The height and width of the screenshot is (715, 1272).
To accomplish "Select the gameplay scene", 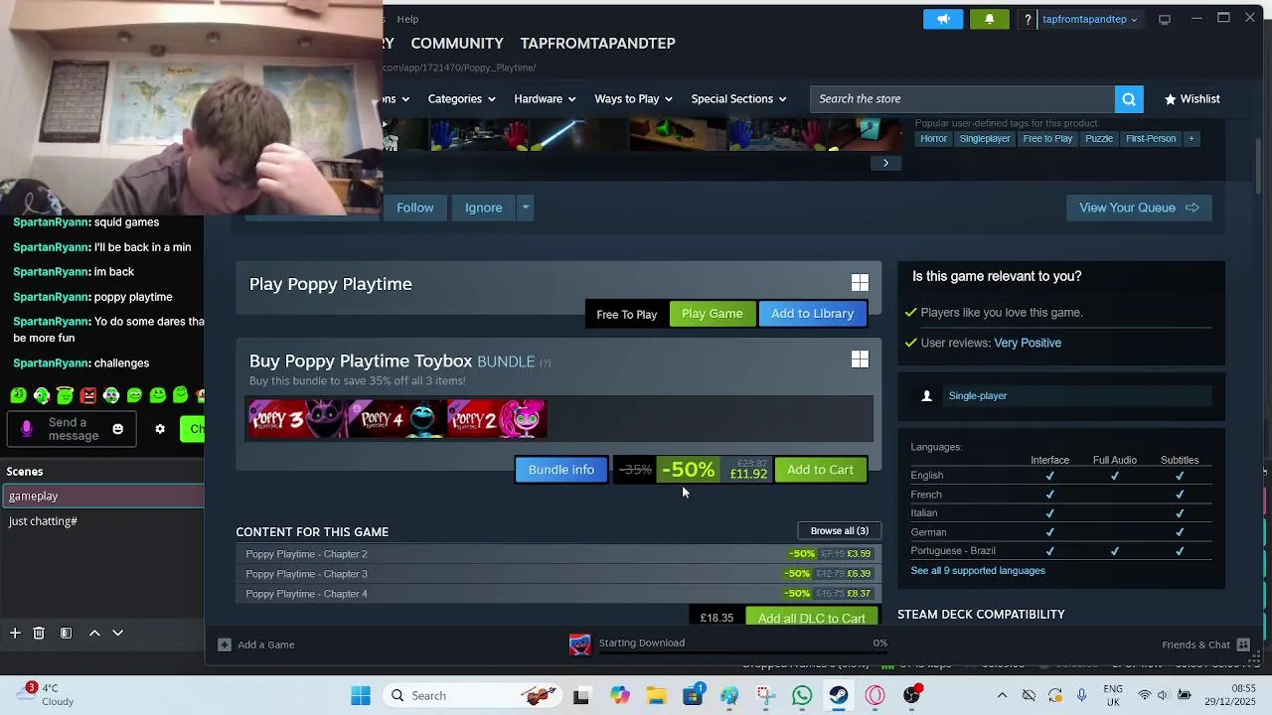I will [102, 497].
